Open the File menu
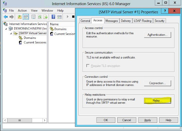 click(11, 10)
